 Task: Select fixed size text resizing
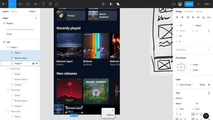pyautogui.click(x=201, y=114)
